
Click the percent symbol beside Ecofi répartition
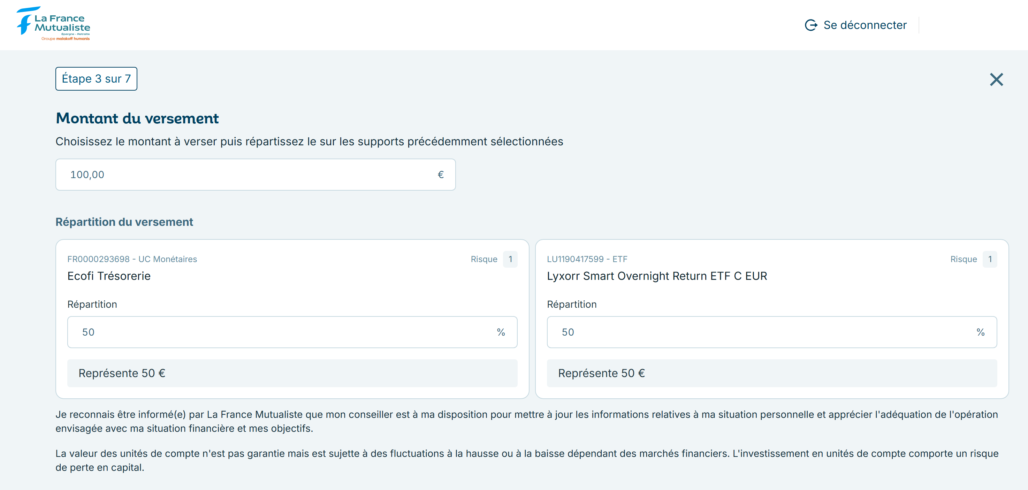tap(500, 331)
